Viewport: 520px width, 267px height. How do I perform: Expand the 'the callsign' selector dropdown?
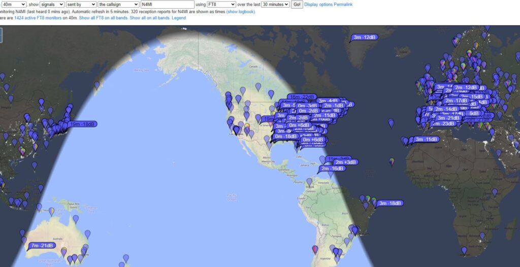point(119,4)
